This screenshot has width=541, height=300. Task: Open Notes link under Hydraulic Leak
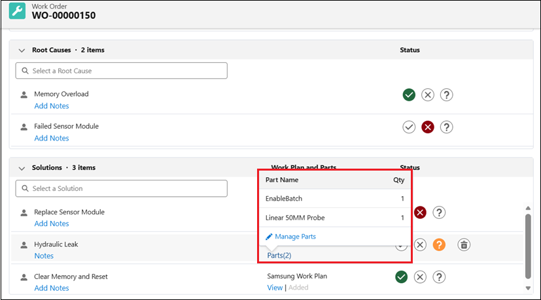(x=44, y=256)
